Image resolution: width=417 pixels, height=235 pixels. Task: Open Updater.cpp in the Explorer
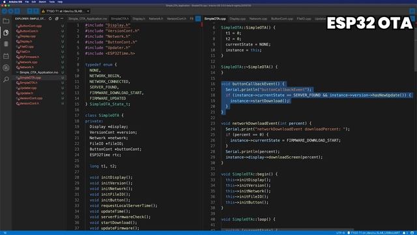40,88
